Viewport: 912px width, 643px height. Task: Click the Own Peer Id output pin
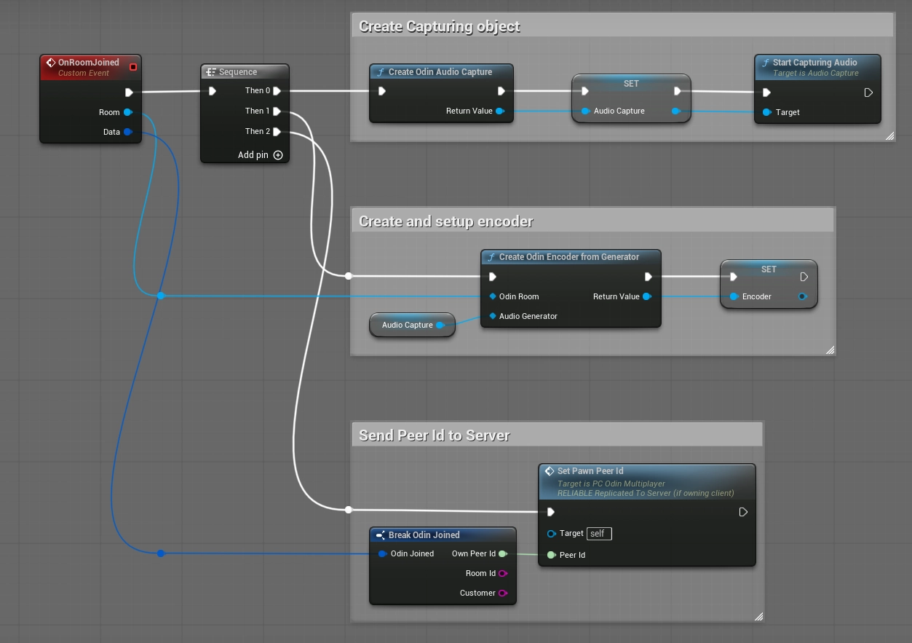click(x=502, y=554)
